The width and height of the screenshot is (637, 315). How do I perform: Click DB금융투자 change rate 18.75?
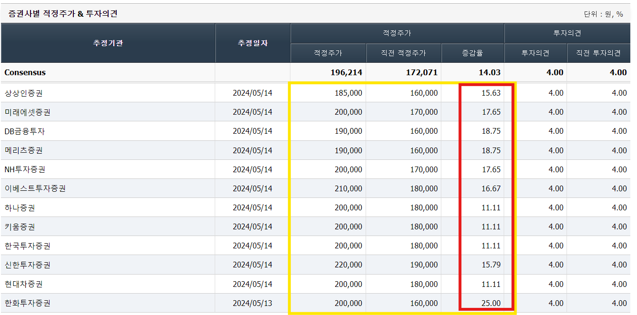(491, 131)
